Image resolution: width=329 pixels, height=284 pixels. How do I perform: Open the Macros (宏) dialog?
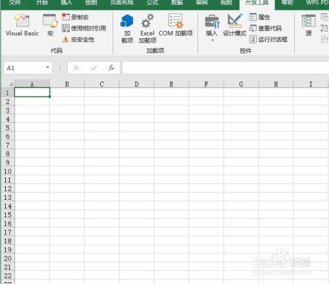point(50,25)
